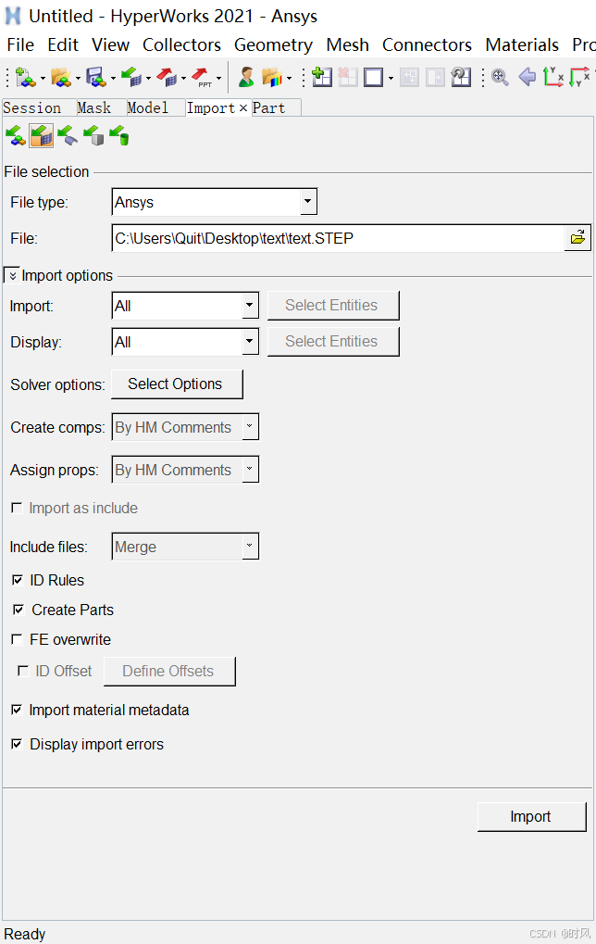Click the page window layout square icon
This screenshot has width=596, height=944.
point(374,77)
